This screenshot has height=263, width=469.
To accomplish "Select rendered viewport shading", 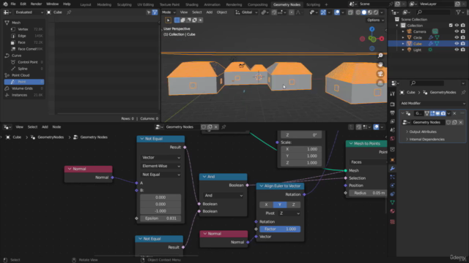I will point(376,12).
